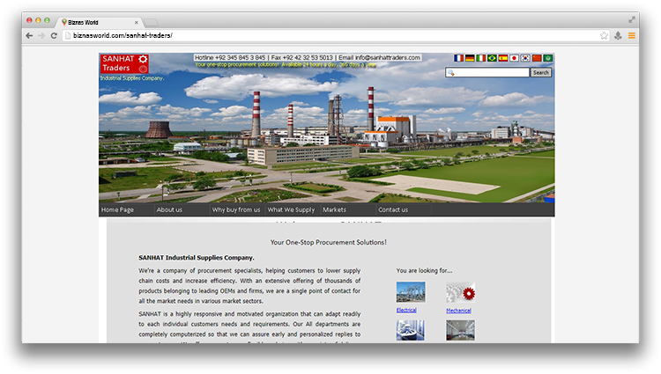The width and height of the screenshot is (661, 374).
Task: Click the French flag language icon
Action: coord(458,58)
